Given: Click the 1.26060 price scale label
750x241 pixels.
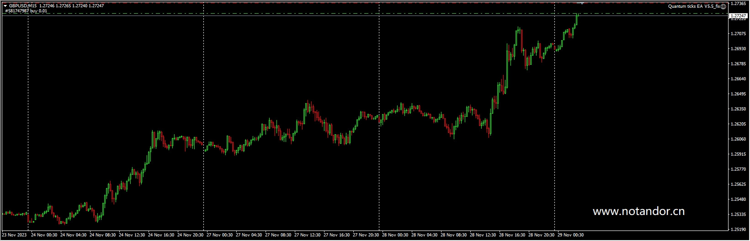Looking at the screenshot, I should click(x=738, y=139).
